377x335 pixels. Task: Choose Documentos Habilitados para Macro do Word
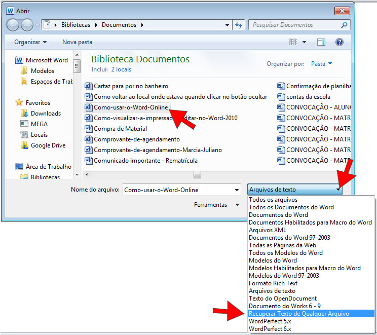311,222
